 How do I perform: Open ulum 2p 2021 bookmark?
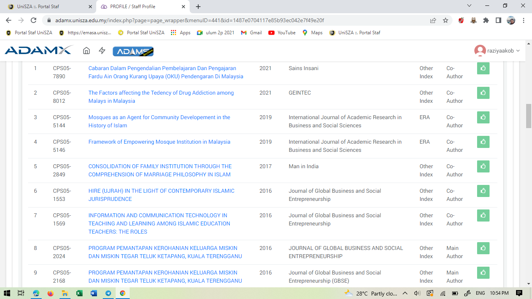tap(215, 33)
